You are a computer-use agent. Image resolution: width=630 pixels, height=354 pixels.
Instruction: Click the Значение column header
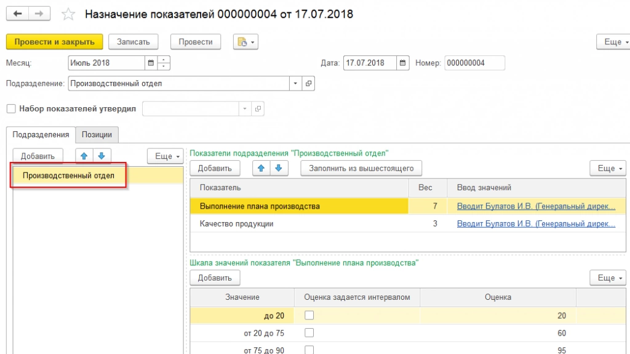pos(242,297)
